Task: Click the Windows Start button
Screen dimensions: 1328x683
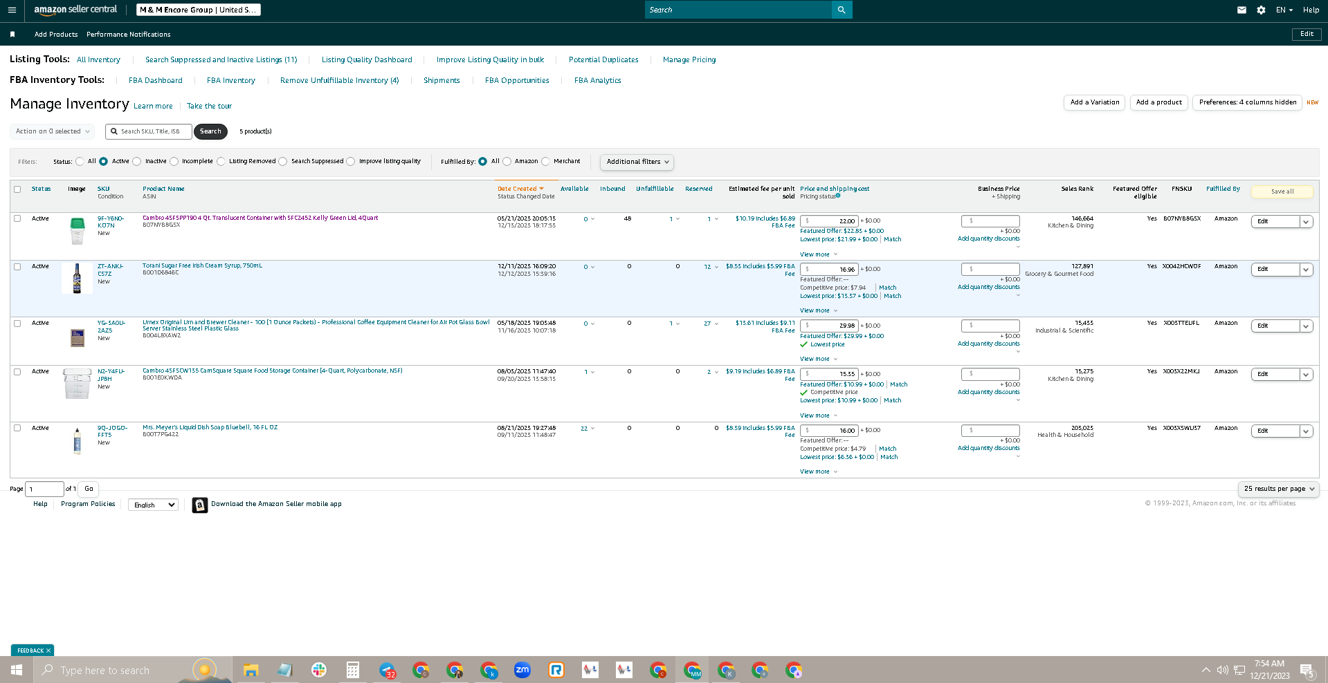Action: (x=17, y=670)
